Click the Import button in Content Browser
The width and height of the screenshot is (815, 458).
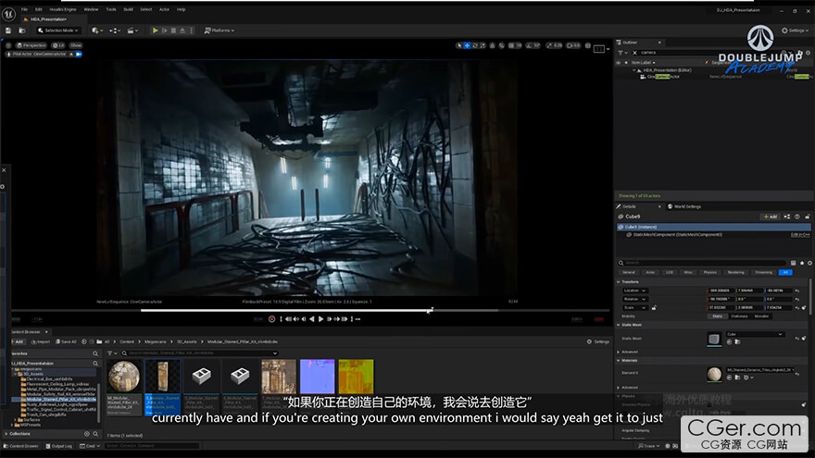point(41,341)
